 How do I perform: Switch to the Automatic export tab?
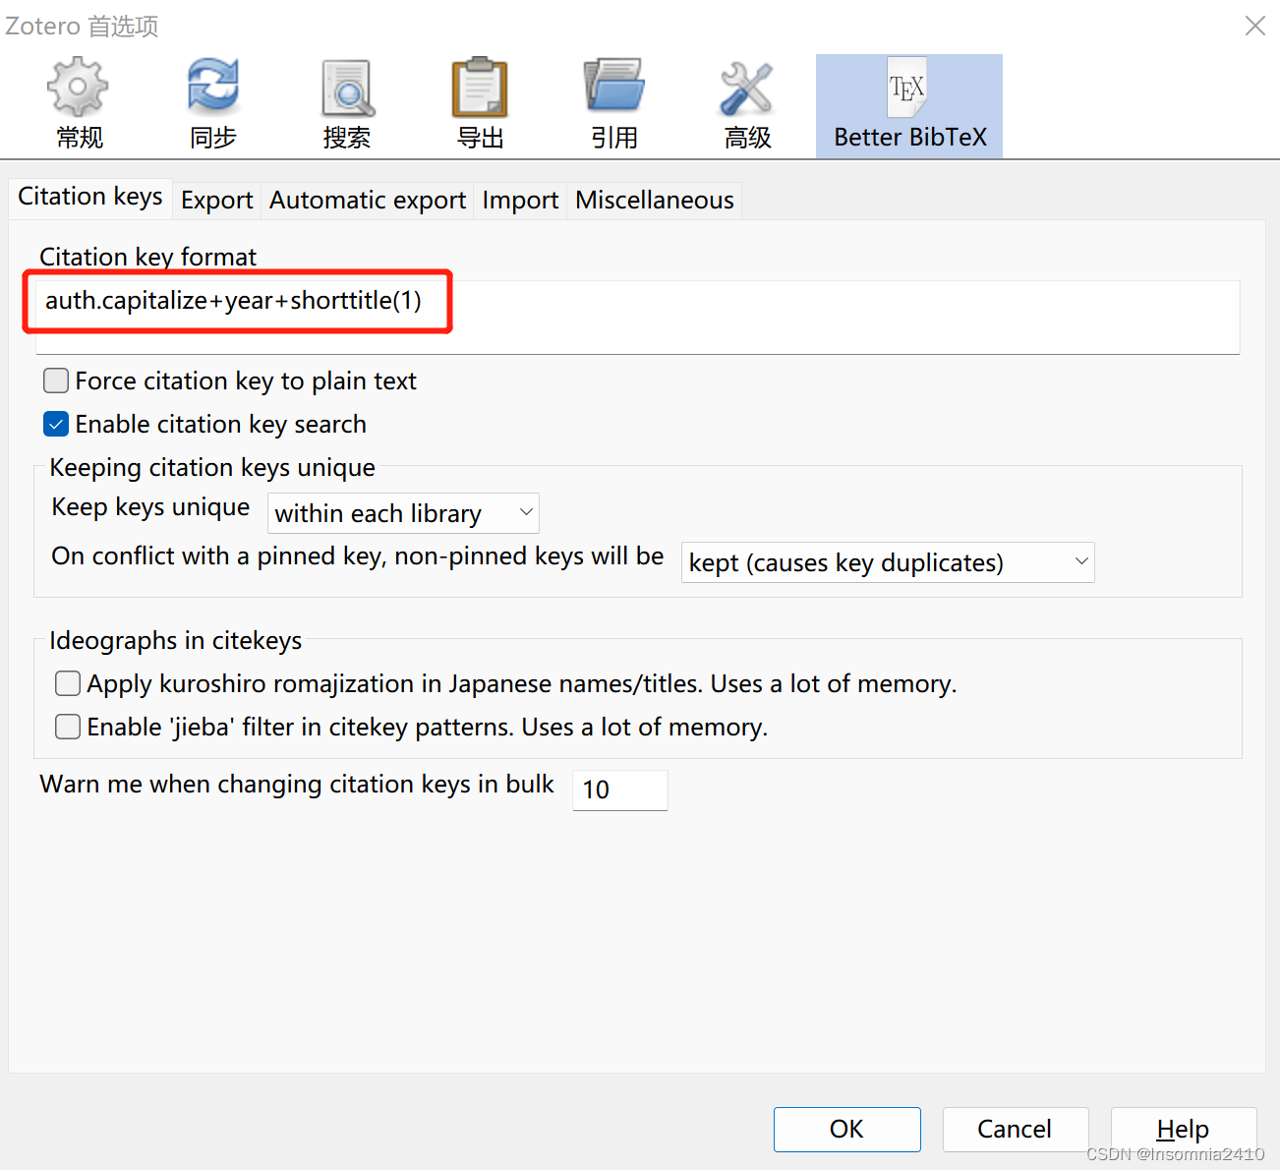point(368,201)
